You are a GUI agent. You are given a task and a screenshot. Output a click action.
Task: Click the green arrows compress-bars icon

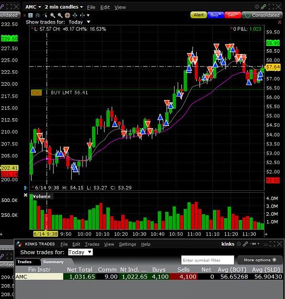(x=82, y=15)
